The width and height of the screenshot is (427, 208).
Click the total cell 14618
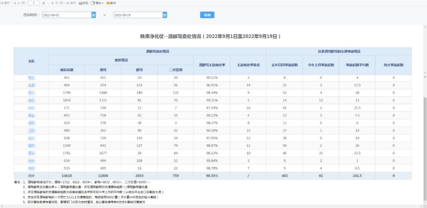67,176
